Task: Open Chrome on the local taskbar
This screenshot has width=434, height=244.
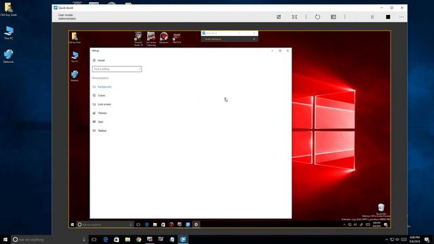Action: [138, 239]
